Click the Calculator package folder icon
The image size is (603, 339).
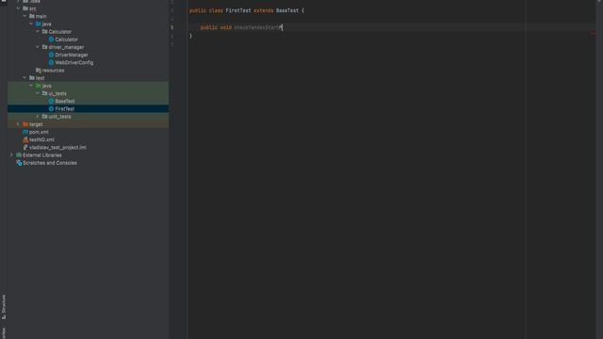tap(44, 31)
